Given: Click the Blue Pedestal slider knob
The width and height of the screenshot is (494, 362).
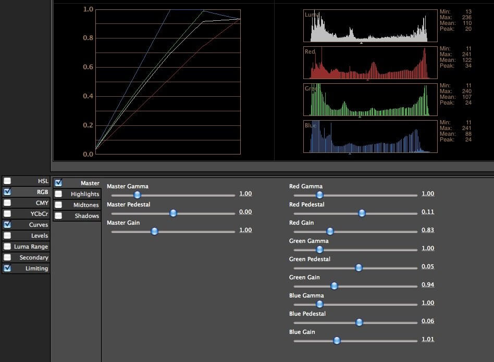Looking at the screenshot, I should pyautogui.click(x=359, y=322).
